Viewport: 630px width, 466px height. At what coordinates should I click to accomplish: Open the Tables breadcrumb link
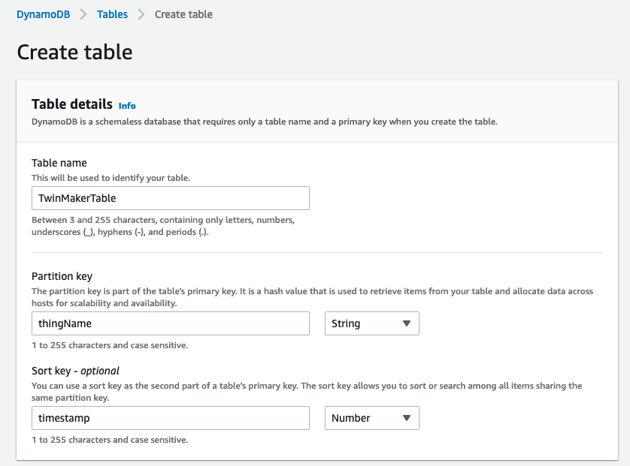(111, 14)
